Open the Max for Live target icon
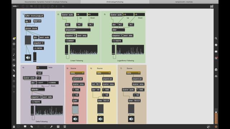This screenshot has height=129, width=230. (x=14, y=44)
